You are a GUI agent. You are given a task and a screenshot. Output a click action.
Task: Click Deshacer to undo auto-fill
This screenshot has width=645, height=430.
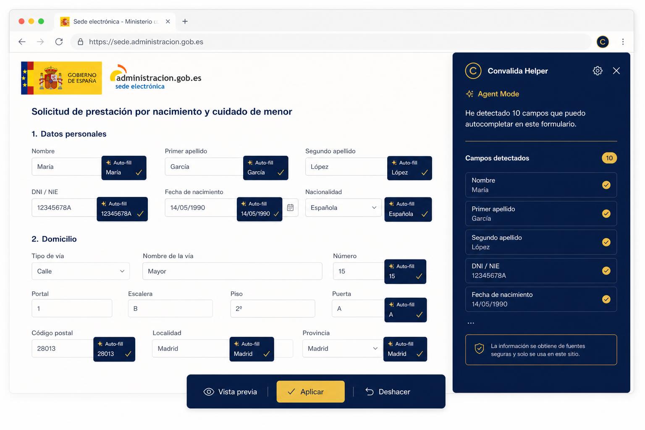pos(388,391)
